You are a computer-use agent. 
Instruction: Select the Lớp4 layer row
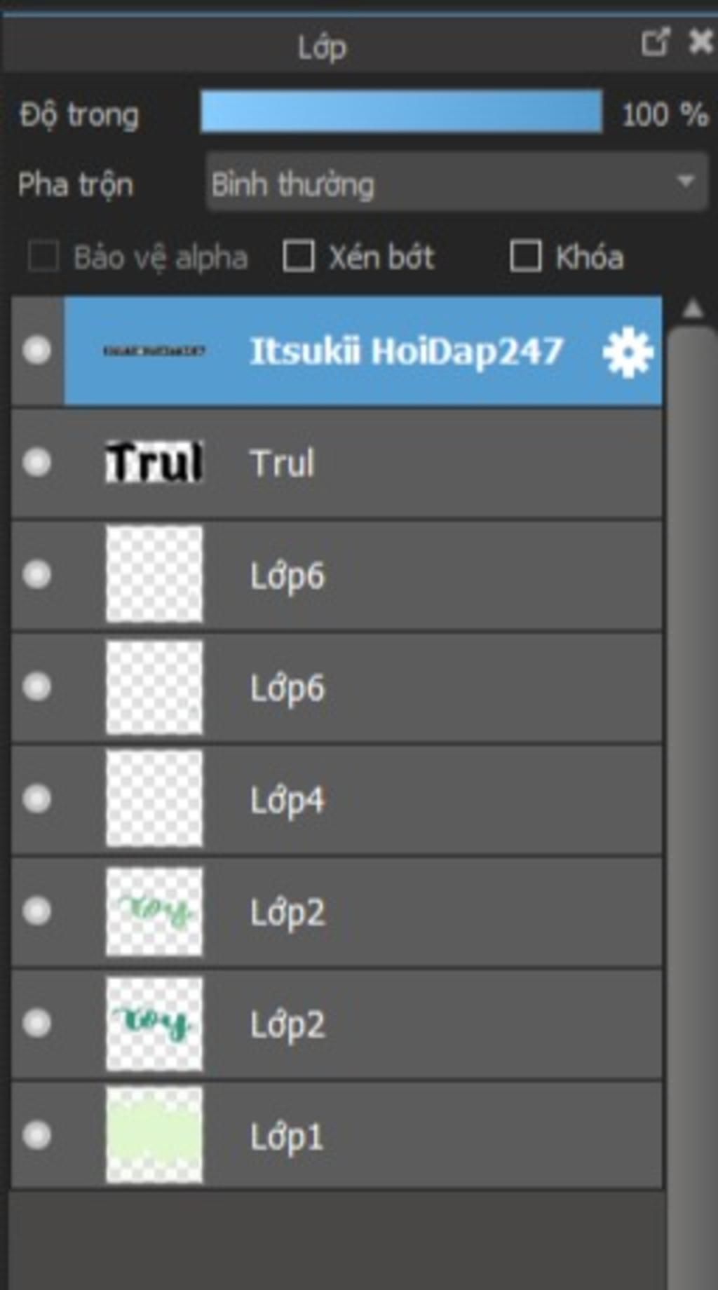(337, 799)
